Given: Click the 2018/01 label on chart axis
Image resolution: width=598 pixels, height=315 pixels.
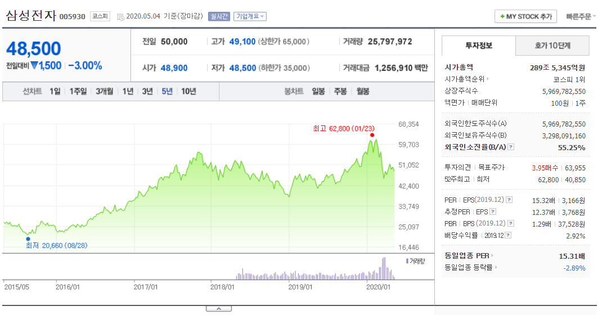Looking at the screenshot, I should [223, 287].
